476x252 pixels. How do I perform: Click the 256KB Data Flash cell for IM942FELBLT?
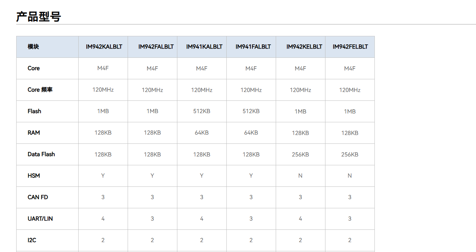[x=350, y=154]
